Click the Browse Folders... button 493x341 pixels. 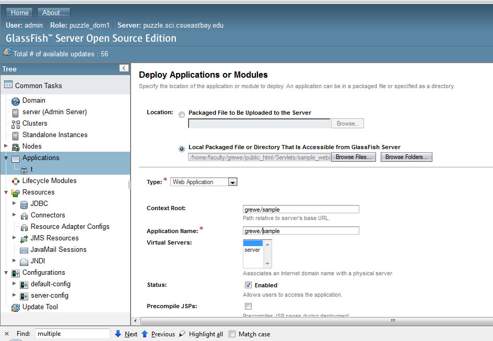(406, 157)
